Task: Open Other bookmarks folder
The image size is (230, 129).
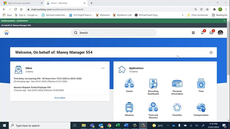Action: point(198,15)
